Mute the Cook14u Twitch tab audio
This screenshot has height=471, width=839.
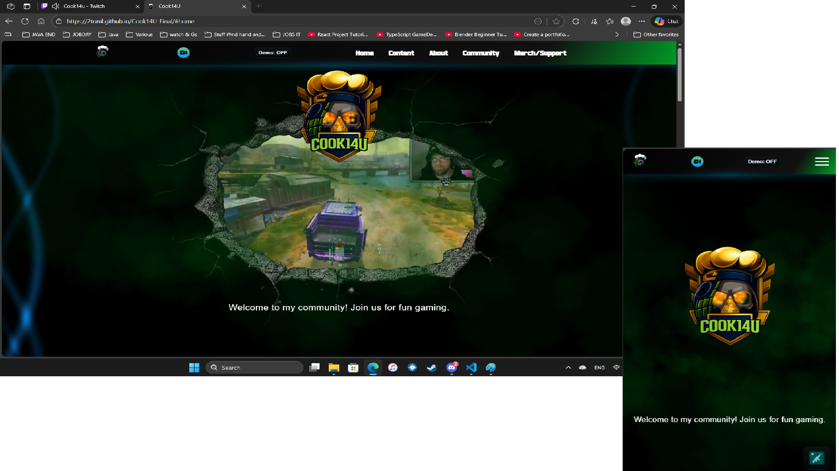pos(56,6)
